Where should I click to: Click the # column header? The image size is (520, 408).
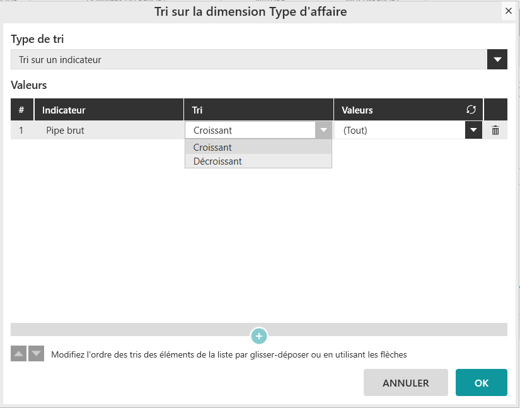(x=21, y=110)
